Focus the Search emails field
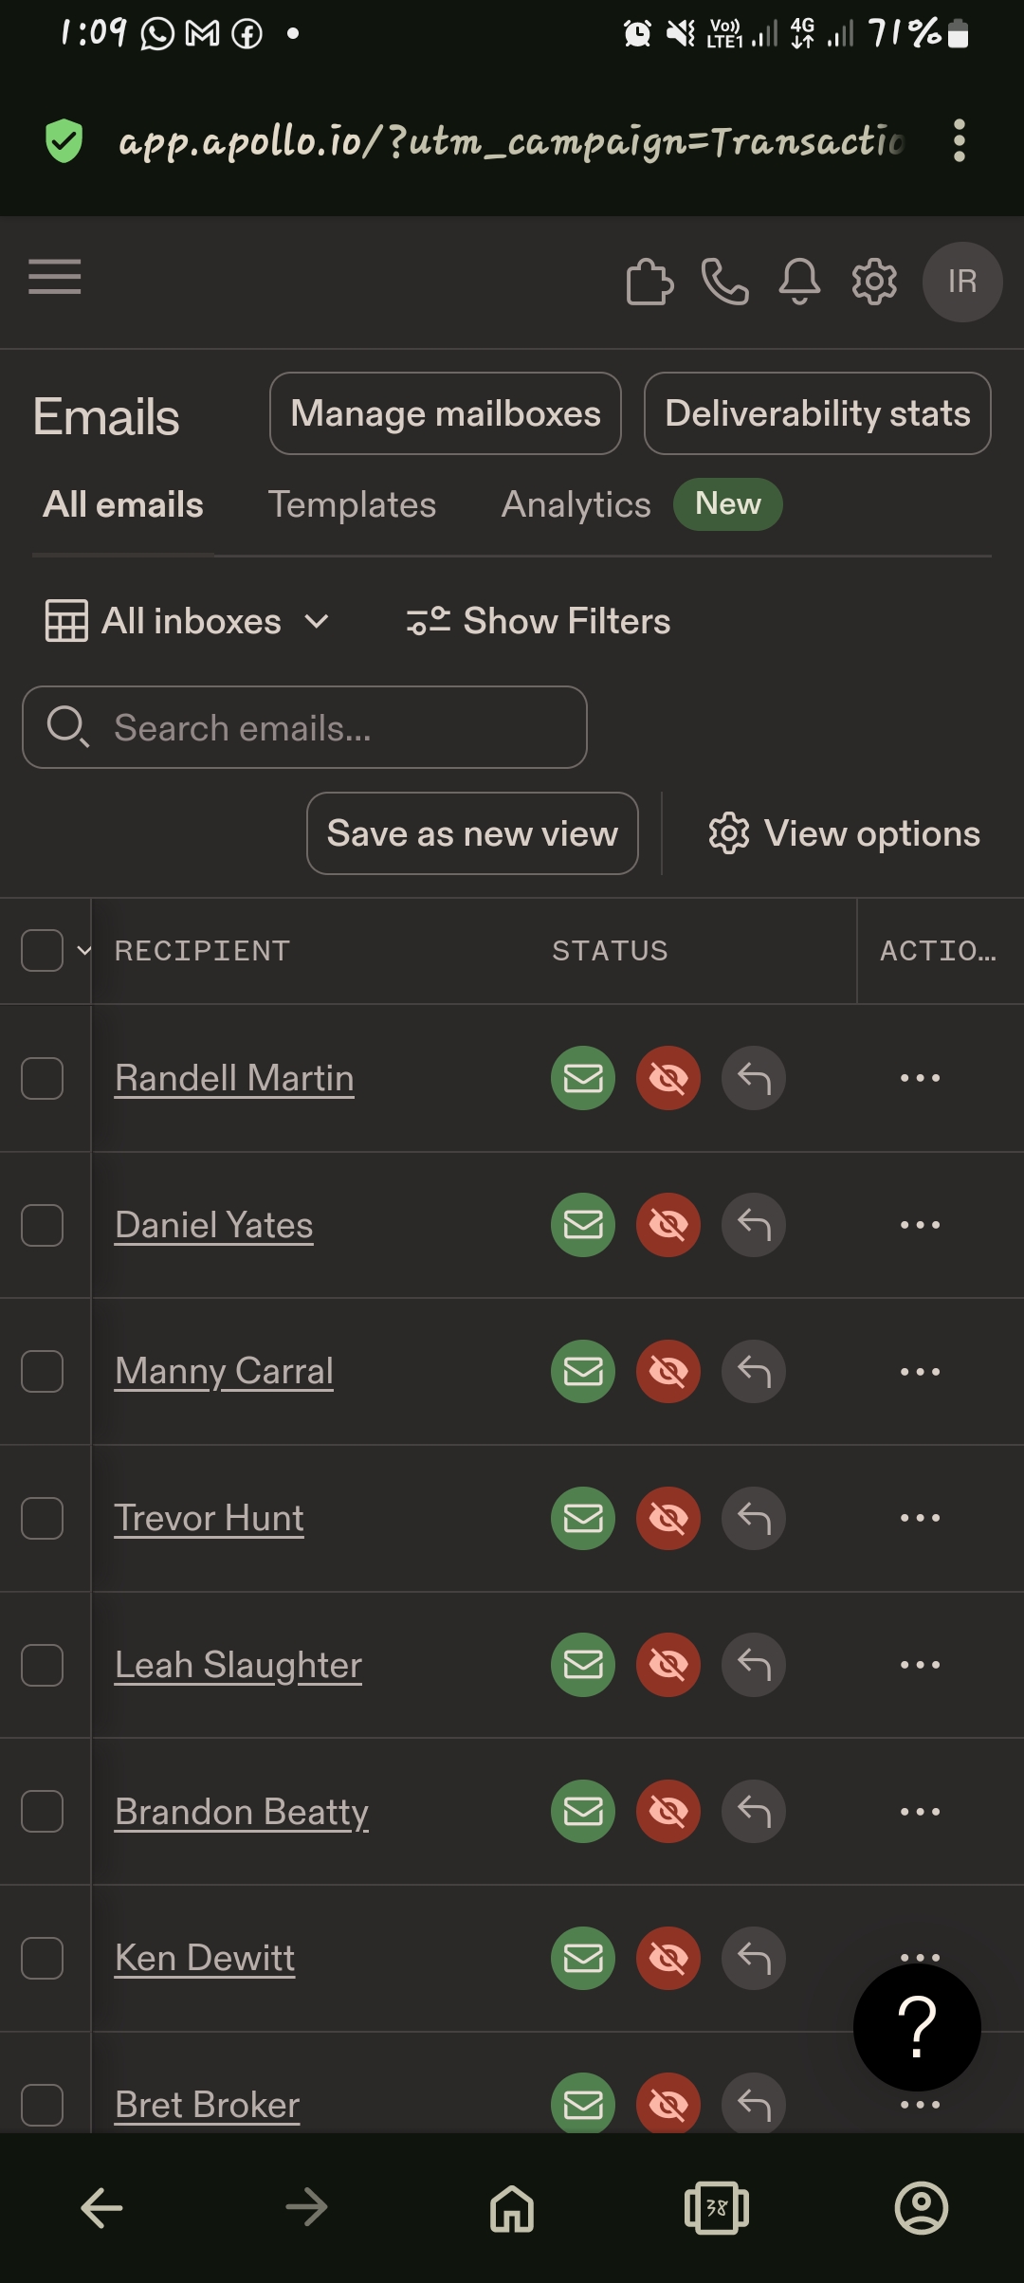This screenshot has width=1024, height=2283. (304, 727)
